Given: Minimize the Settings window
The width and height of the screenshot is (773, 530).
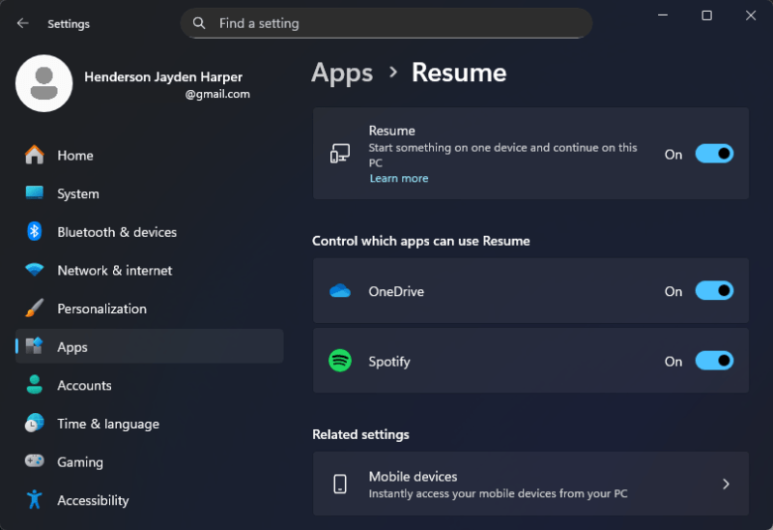Looking at the screenshot, I should pyautogui.click(x=663, y=15).
